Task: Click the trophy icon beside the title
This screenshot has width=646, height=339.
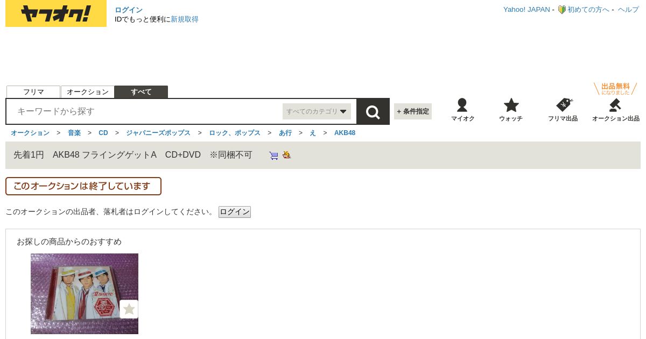Action: (287, 155)
